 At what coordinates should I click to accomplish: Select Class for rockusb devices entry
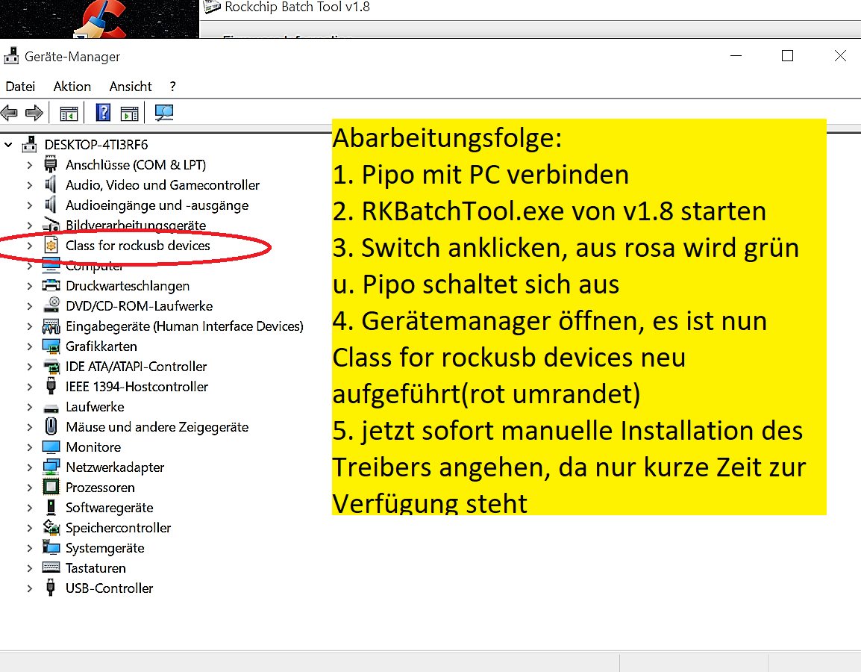[x=138, y=246]
